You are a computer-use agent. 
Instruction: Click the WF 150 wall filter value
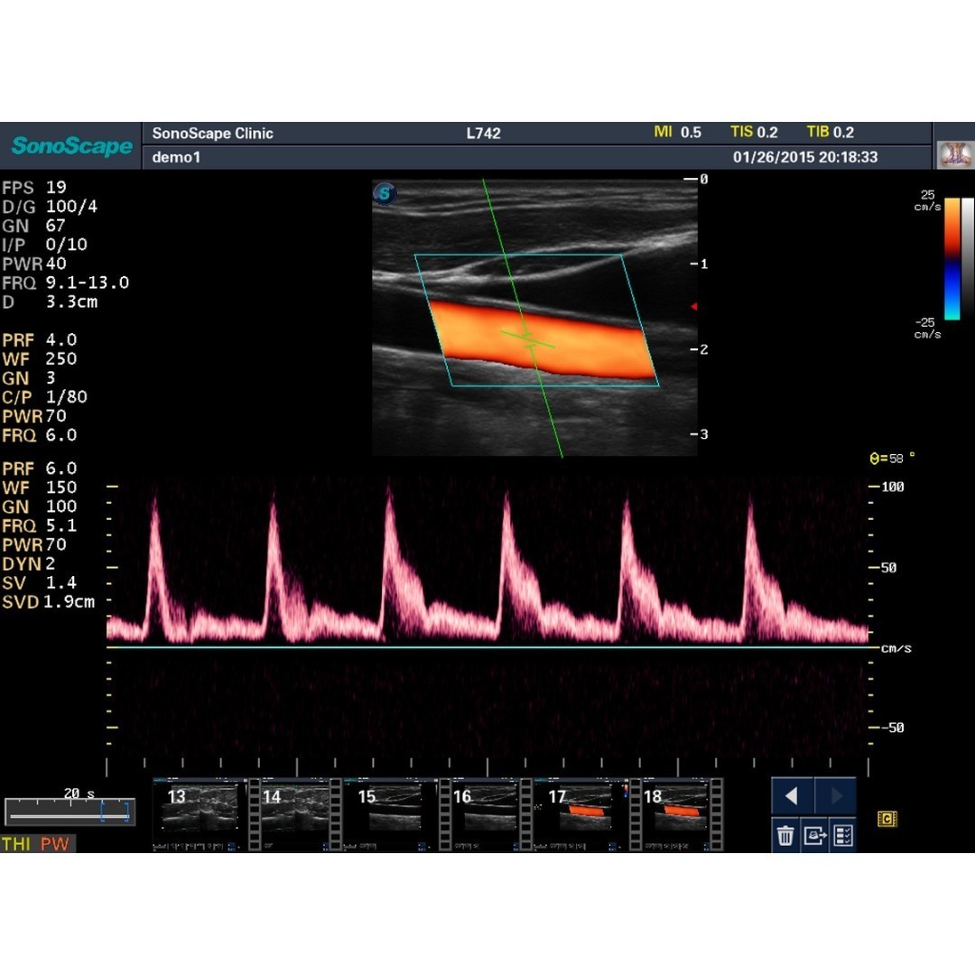[39, 487]
